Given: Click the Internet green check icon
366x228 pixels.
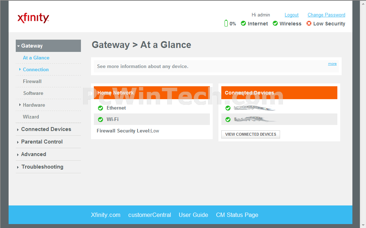Looking at the screenshot, I should click(x=243, y=23).
